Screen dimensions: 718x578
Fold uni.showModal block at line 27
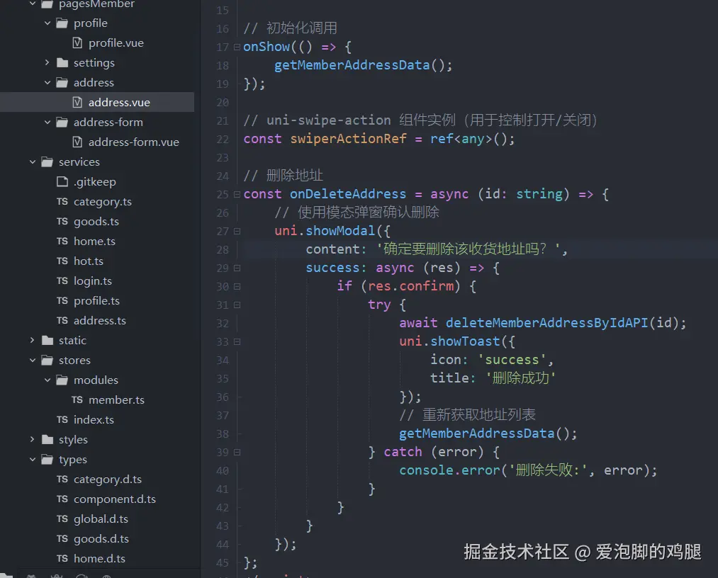237,231
